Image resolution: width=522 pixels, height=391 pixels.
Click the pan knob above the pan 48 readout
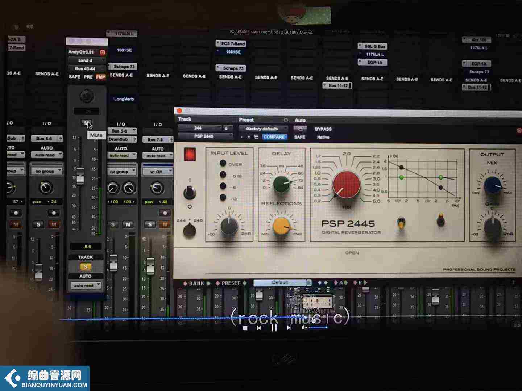pyautogui.click(x=157, y=188)
